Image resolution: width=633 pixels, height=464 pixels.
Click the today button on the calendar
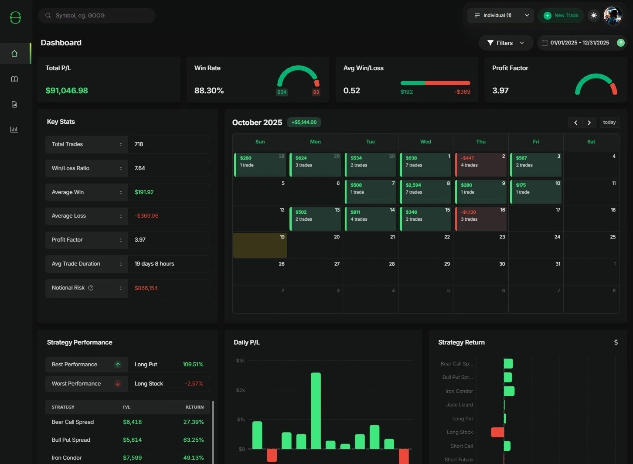pos(609,123)
